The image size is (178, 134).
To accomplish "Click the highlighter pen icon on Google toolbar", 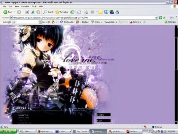I will pos(144,22).
